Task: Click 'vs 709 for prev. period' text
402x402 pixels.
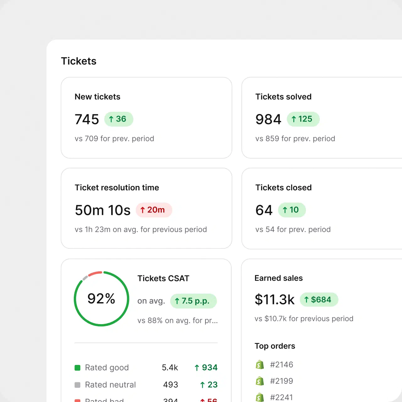Action: click(114, 139)
